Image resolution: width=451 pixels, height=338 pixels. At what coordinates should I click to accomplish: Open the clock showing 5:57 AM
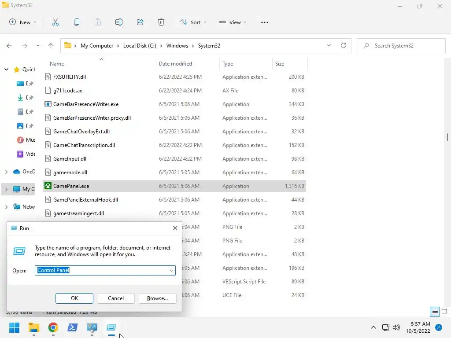418,327
